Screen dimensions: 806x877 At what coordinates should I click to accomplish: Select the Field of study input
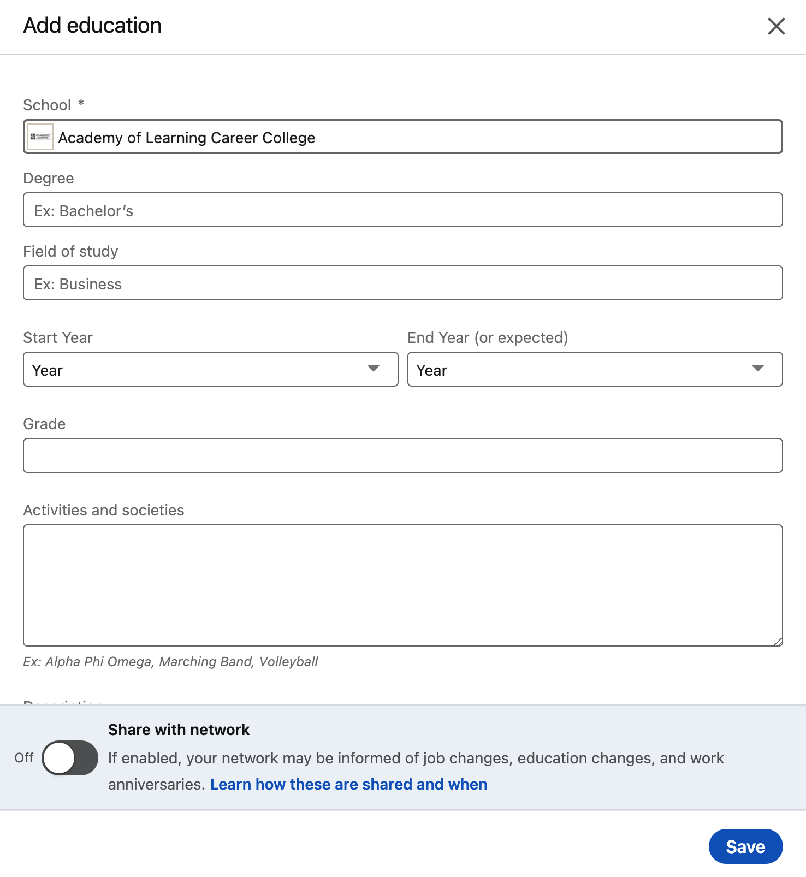point(402,283)
